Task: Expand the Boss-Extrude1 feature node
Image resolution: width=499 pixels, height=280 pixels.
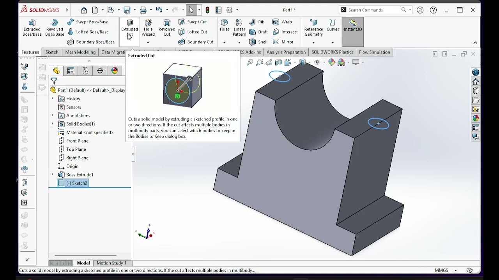Action: tap(53, 175)
